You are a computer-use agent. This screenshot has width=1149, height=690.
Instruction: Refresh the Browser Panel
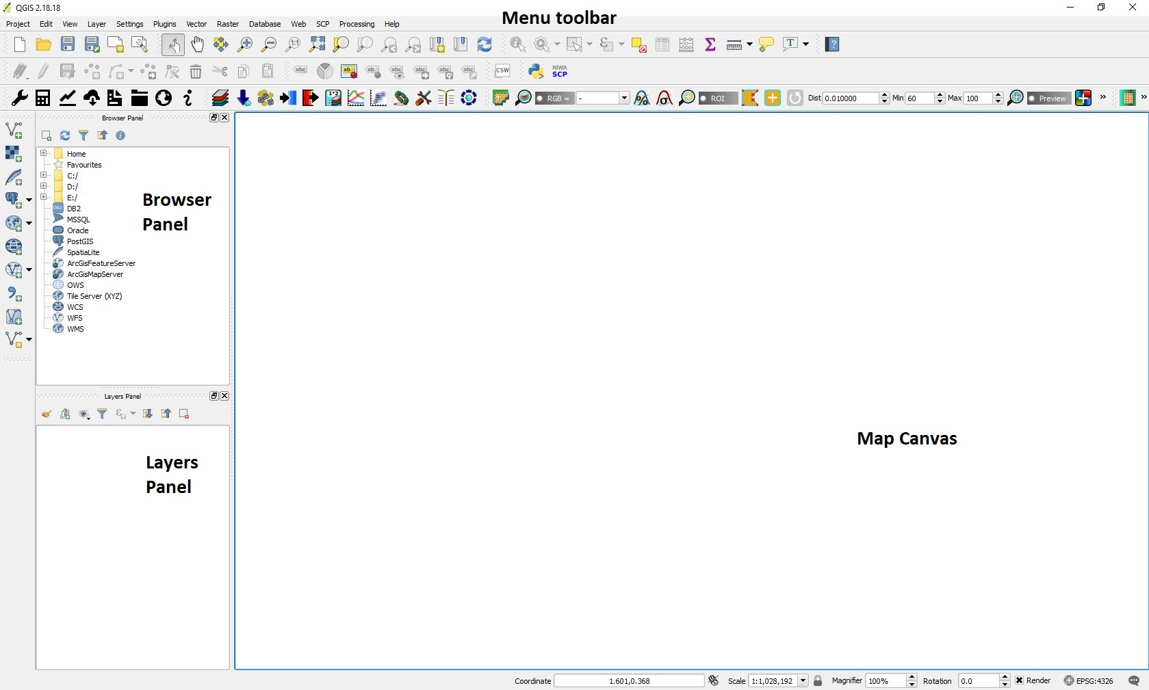click(x=64, y=135)
